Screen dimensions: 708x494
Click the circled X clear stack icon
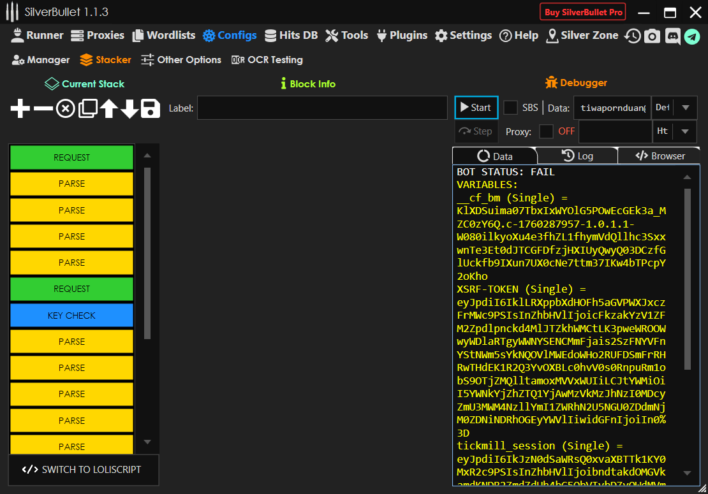pyautogui.click(x=65, y=109)
